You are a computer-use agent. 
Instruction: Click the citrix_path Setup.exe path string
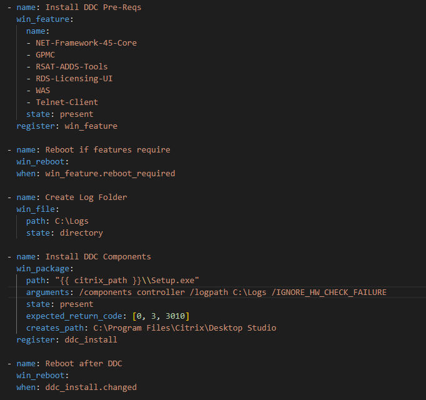coord(127,281)
